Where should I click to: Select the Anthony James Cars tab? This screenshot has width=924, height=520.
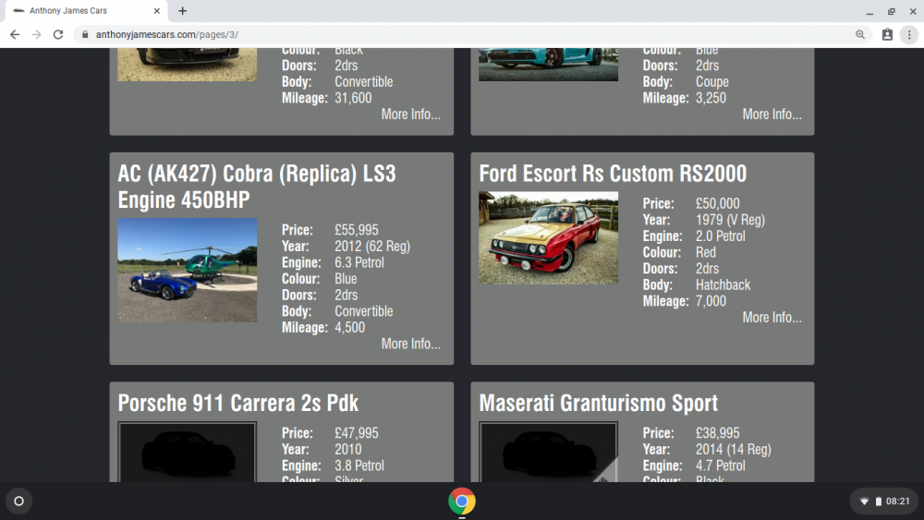[86, 10]
